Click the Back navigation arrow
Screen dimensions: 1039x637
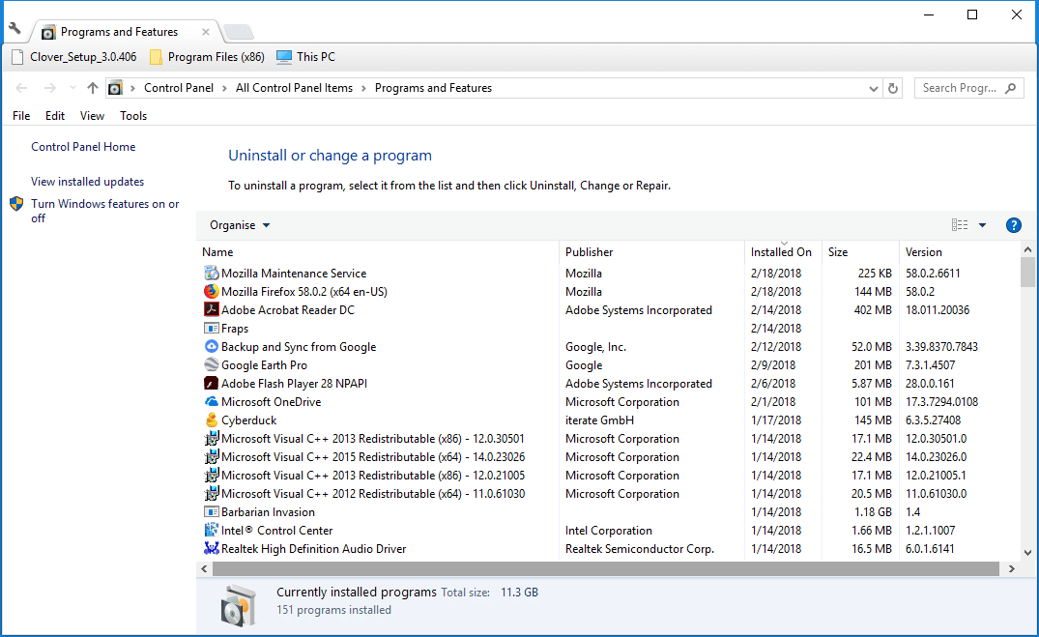coord(21,88)
